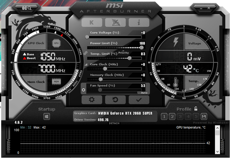Adjust the Core Voltage slider handle
The width and height of the screenshot is (230, 158).
(x=87, y=37)
